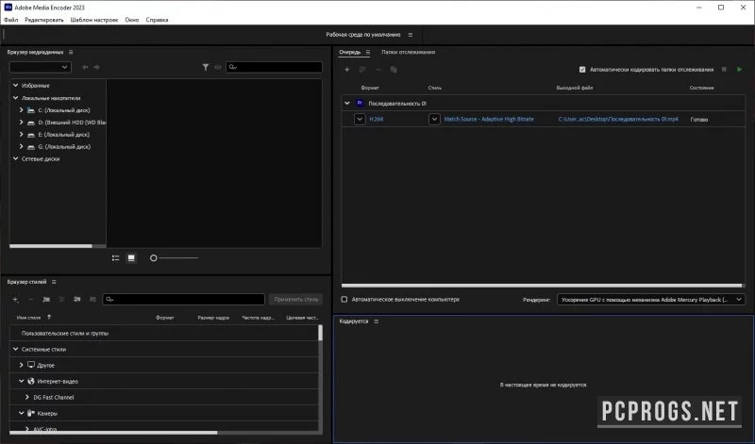
Task: Collapse the Локальные накопители tree node
Action: click(x=15, y=98)
